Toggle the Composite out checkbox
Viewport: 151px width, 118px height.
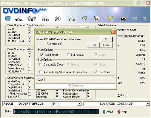(29, 84)
